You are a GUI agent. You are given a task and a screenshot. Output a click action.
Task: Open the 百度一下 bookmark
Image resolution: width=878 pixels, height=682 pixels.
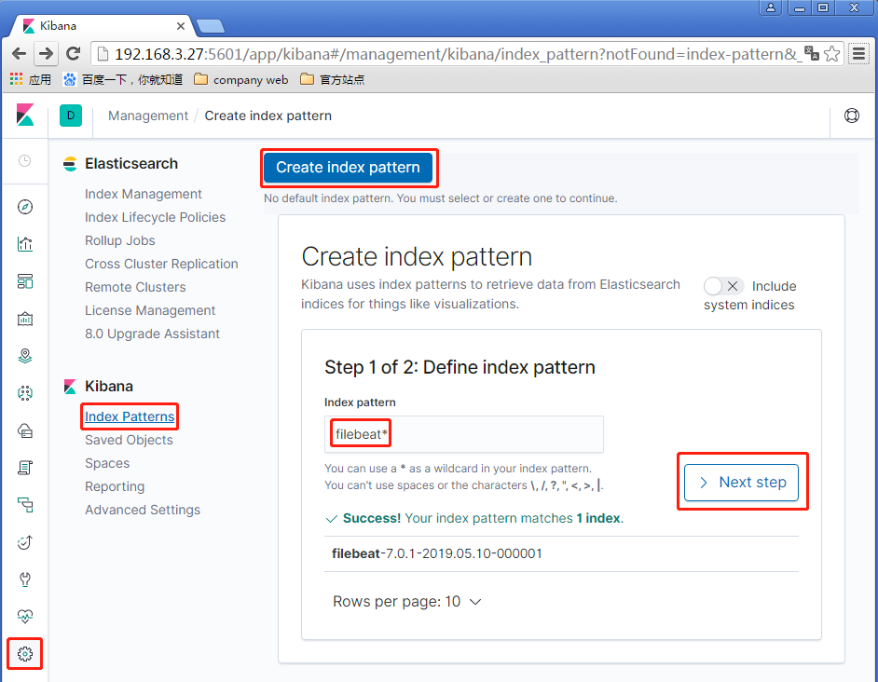click(x=123, y=79)
